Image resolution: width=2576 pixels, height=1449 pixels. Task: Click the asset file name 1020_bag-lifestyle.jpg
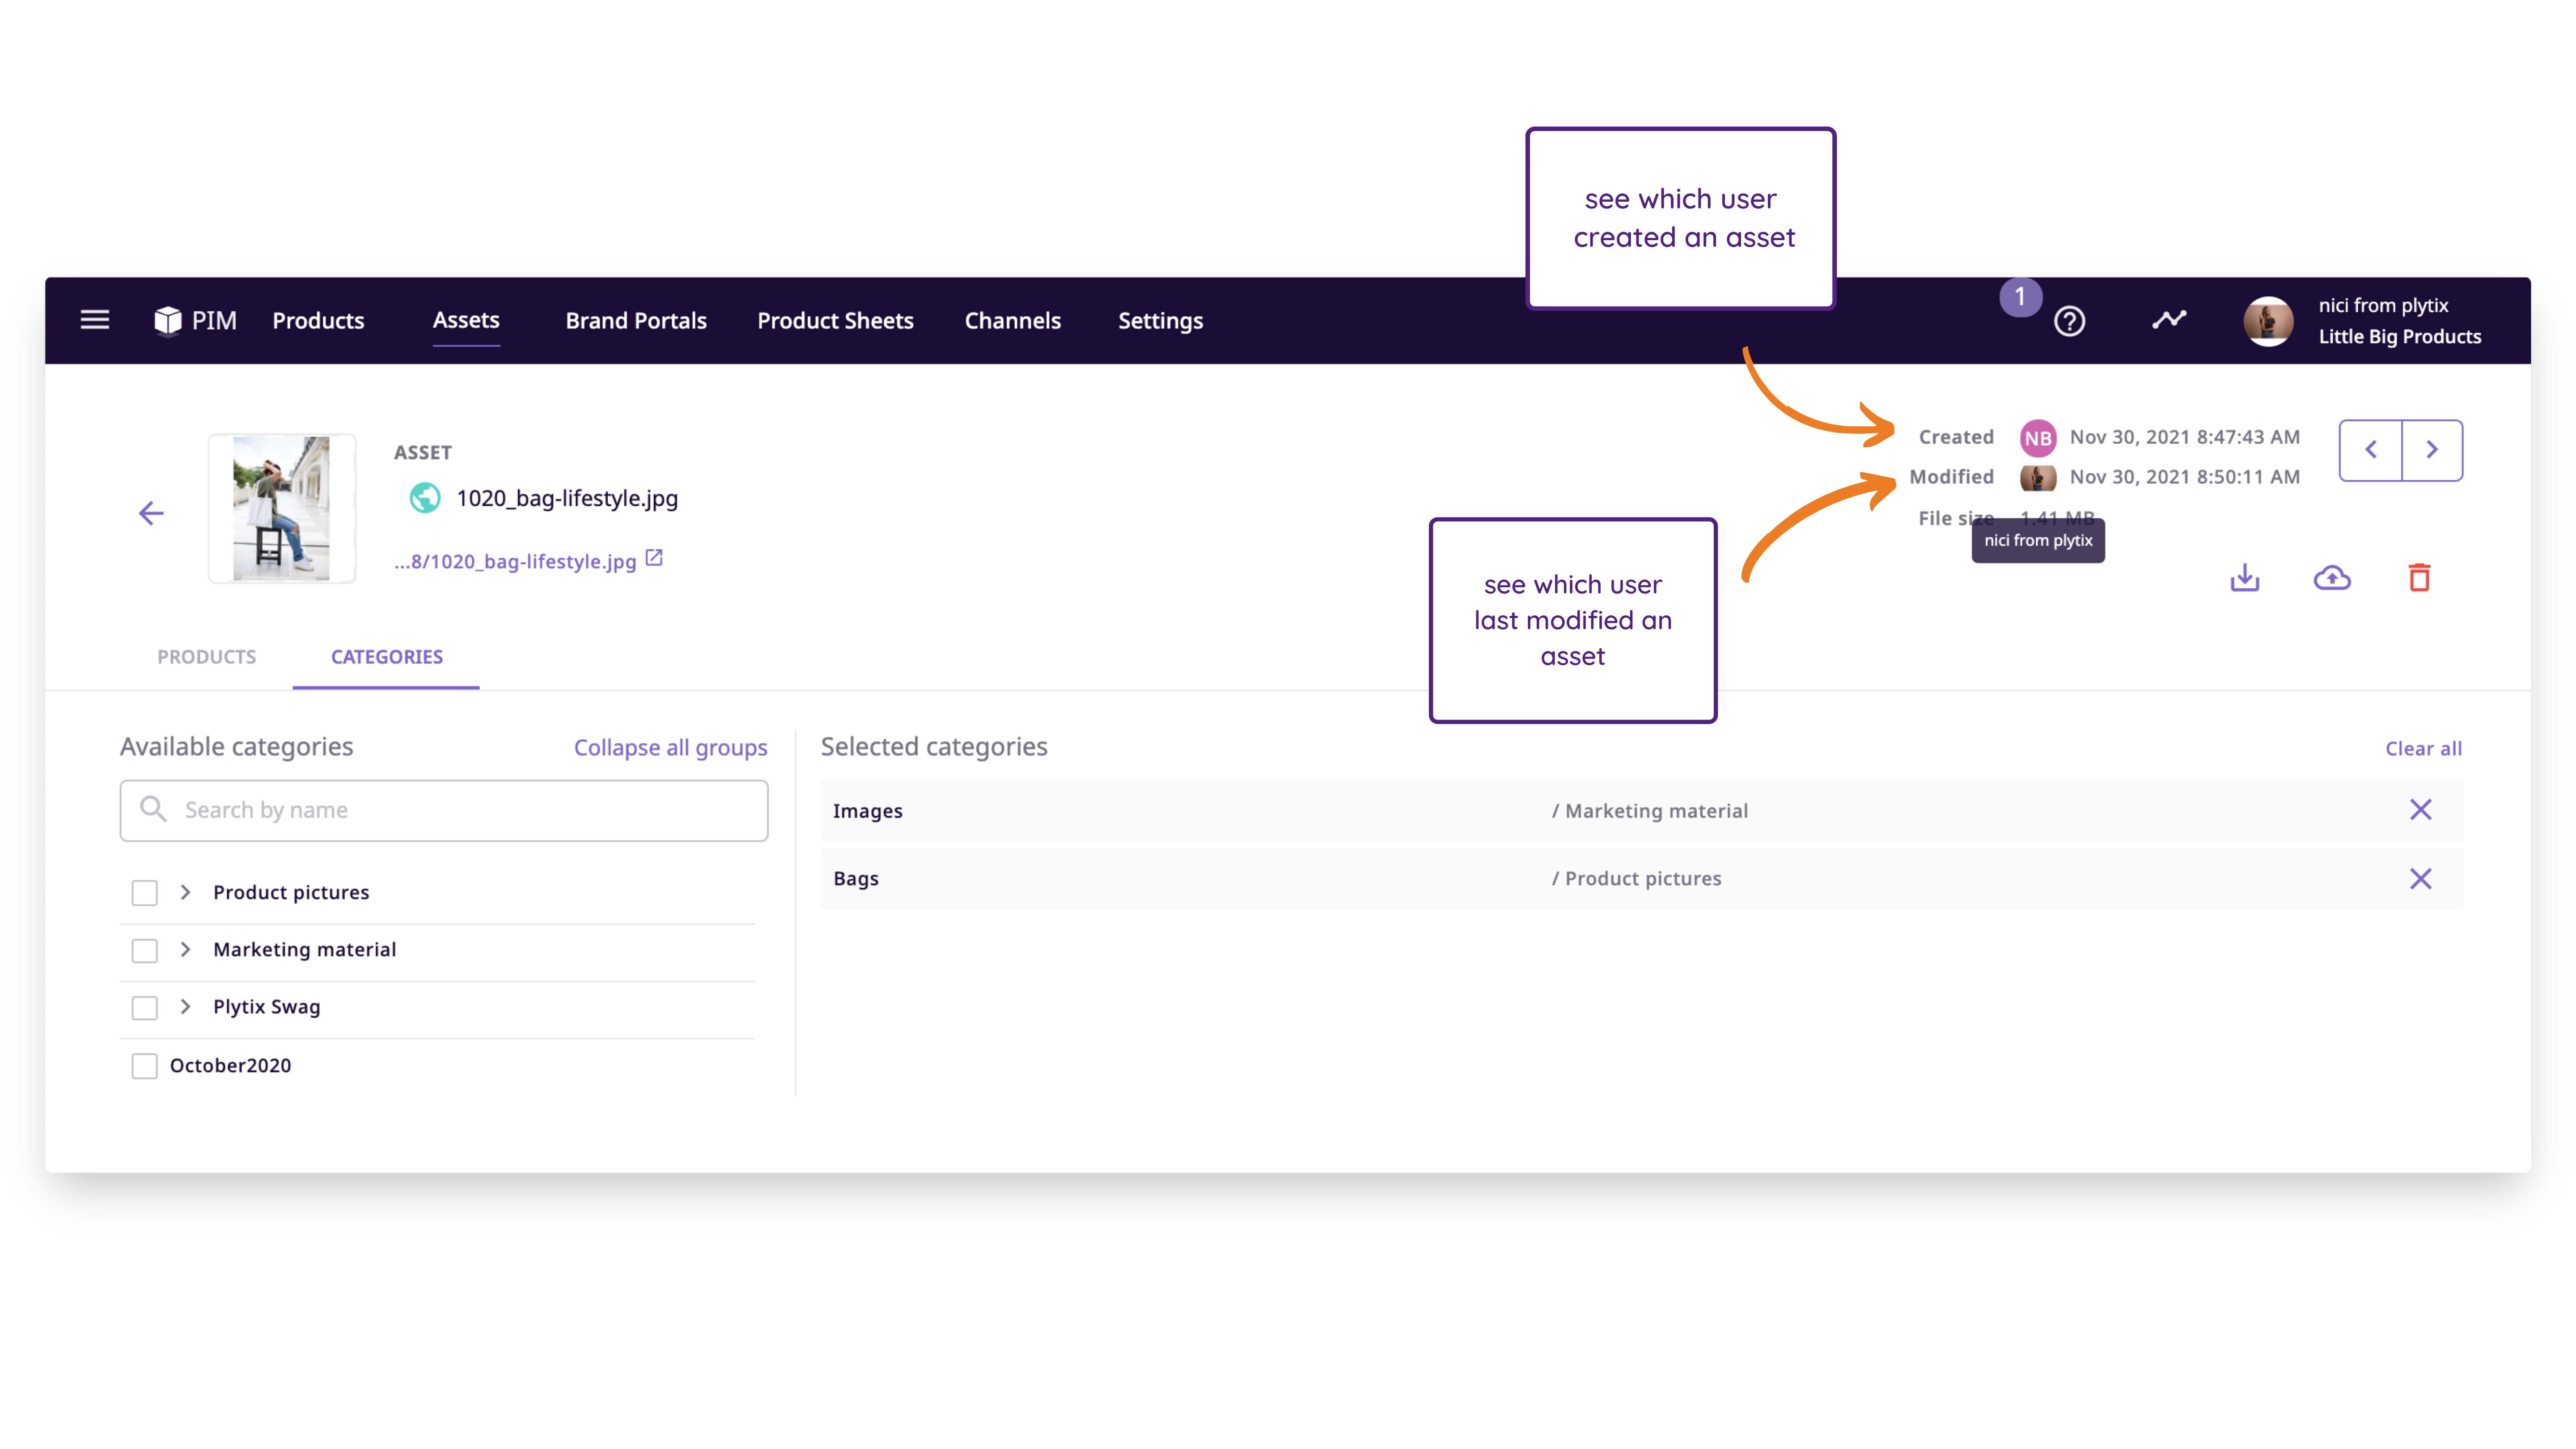[567, 498]
